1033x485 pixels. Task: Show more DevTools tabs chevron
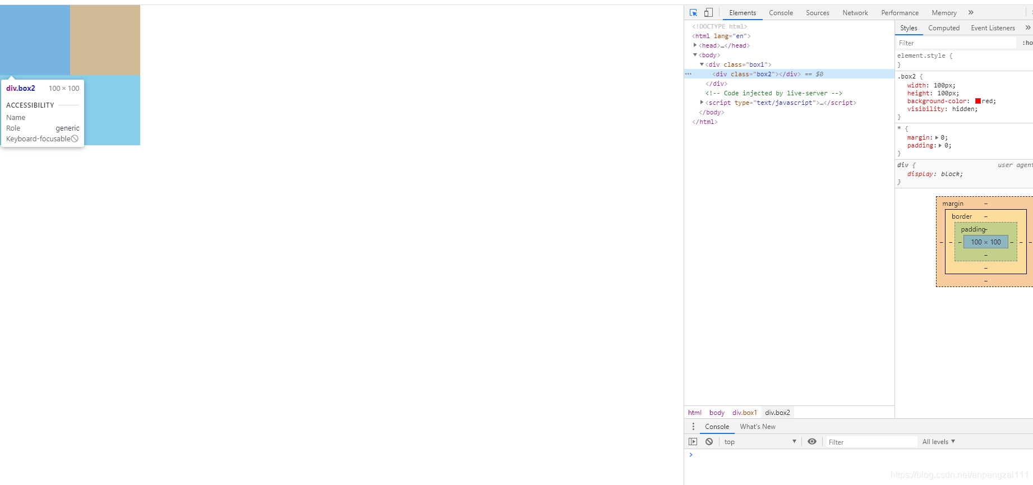971,12
